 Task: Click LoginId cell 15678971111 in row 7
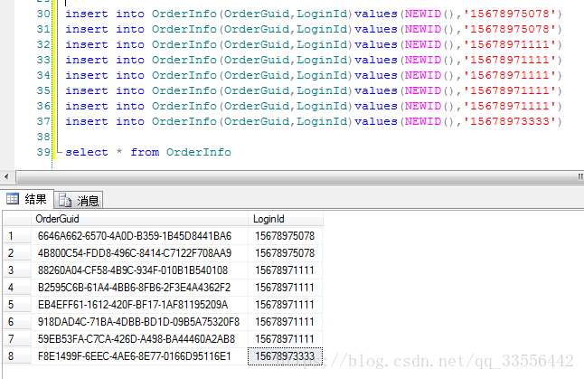pos(286,339)
